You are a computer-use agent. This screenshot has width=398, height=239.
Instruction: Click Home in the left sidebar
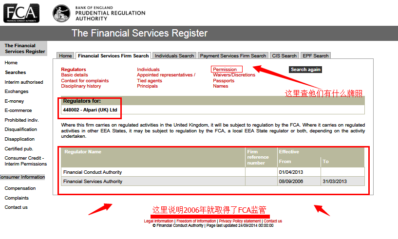(11, 62)
